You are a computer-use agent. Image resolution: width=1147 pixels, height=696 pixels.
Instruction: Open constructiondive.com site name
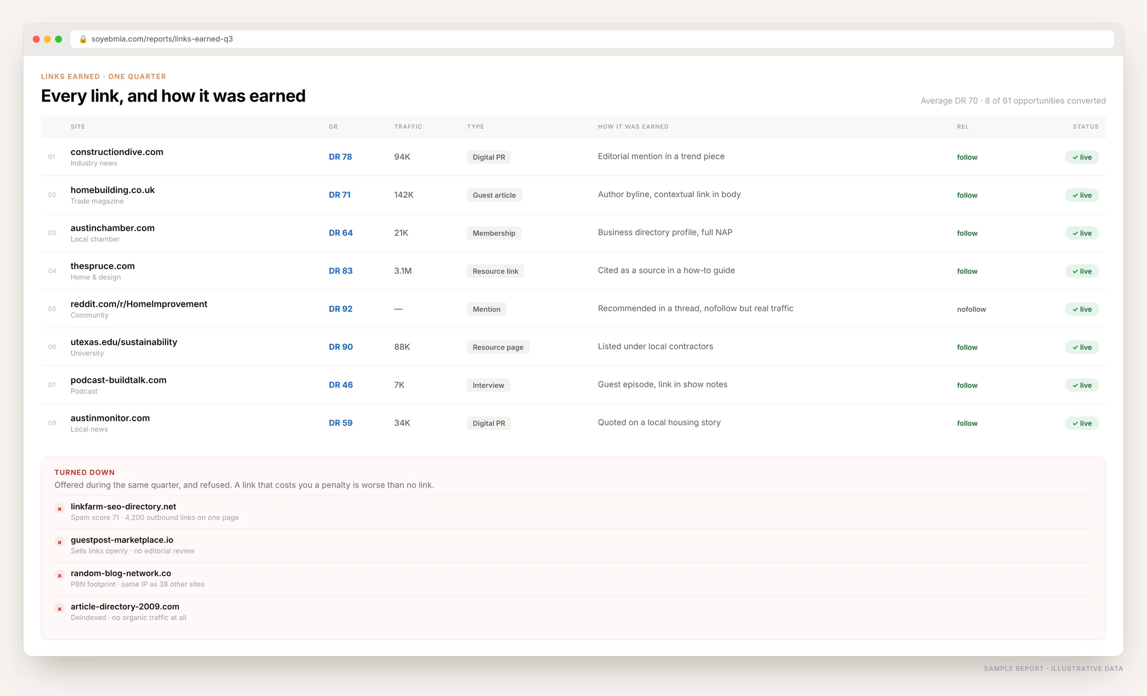[117, 152]
